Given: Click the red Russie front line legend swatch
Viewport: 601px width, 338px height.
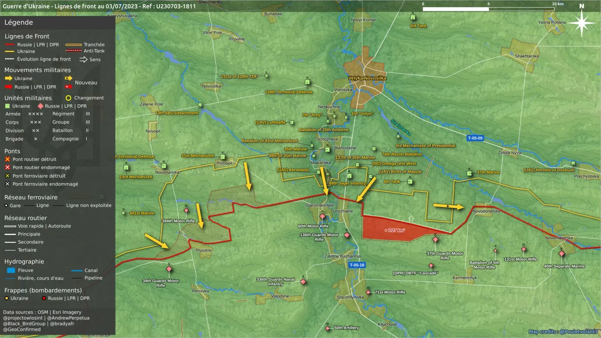Looking at the screenshot, I should pos(9,45).
